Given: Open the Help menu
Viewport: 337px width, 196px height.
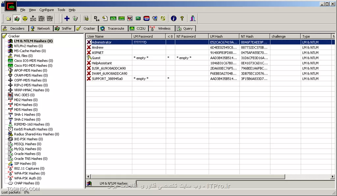Looking at the screenshot, I should click(72, 10).
